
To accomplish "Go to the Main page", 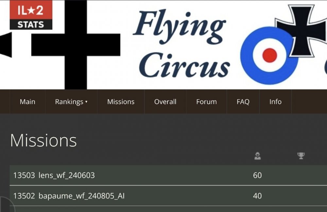I will point(27,102).
